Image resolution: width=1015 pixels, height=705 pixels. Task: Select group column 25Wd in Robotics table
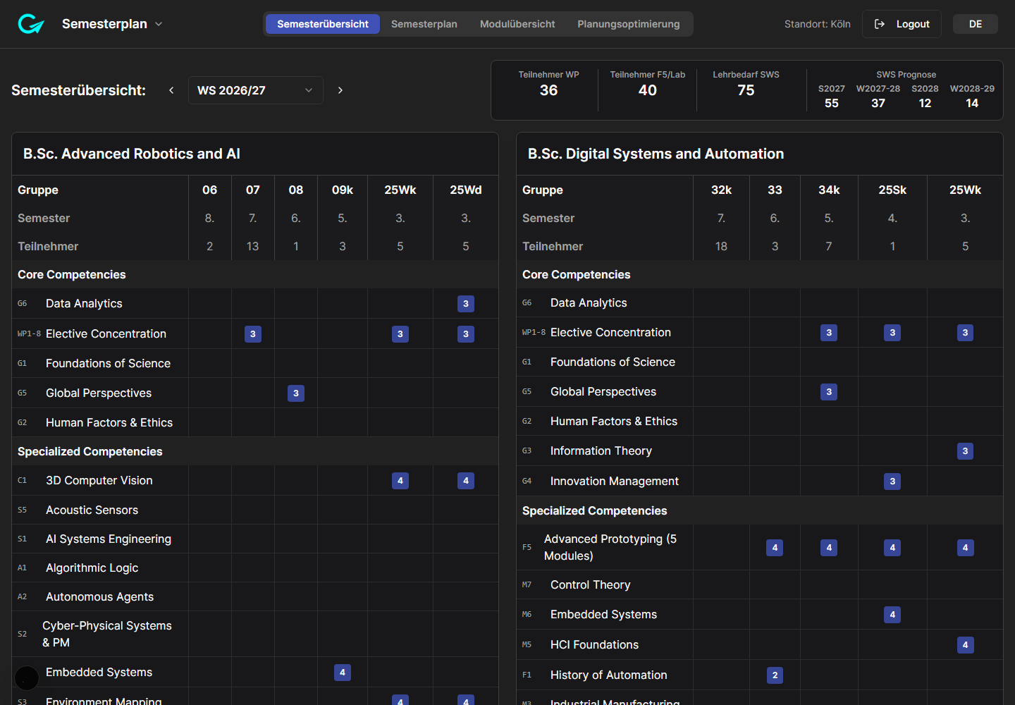(466, 190)
